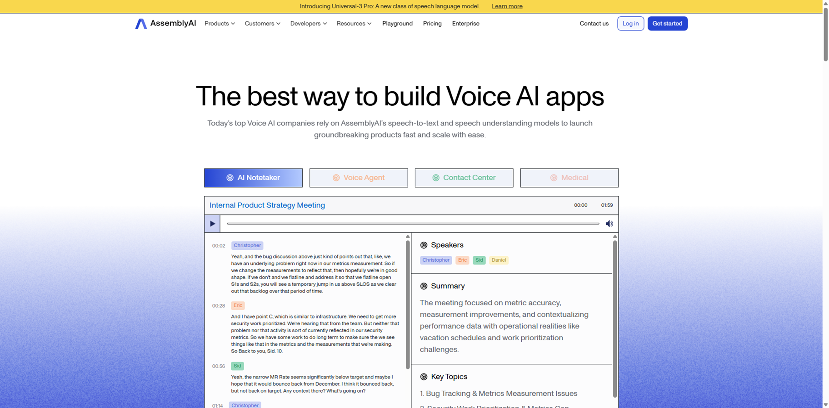
Task: Select the AI Notetaker tab
Action: (253, 178)
